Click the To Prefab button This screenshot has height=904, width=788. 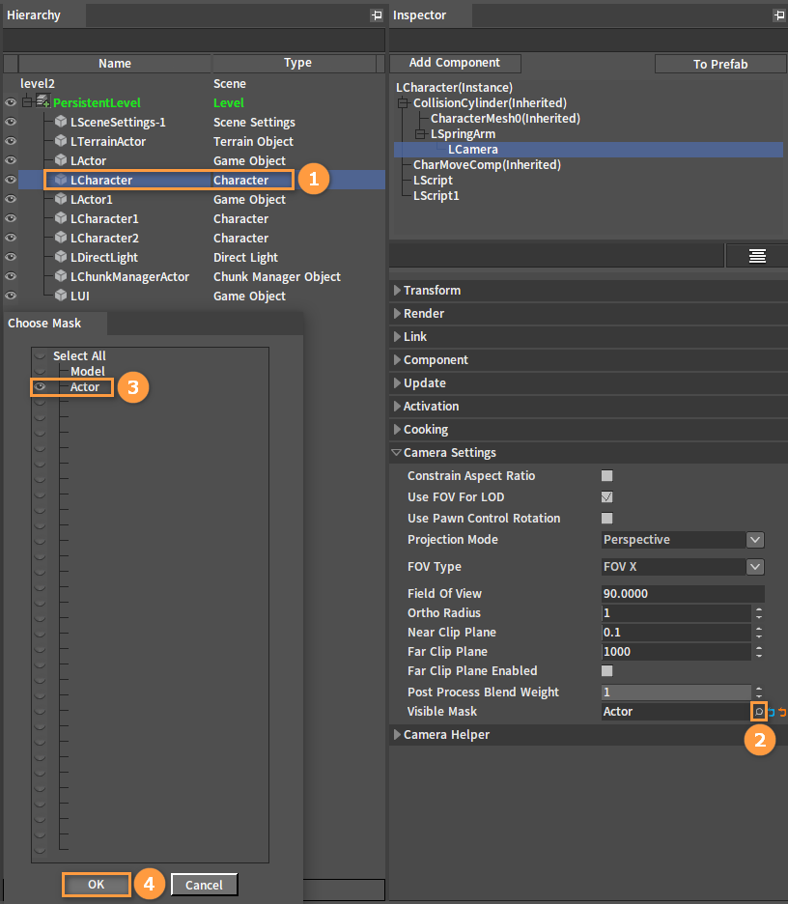click(x=720, y=64)
